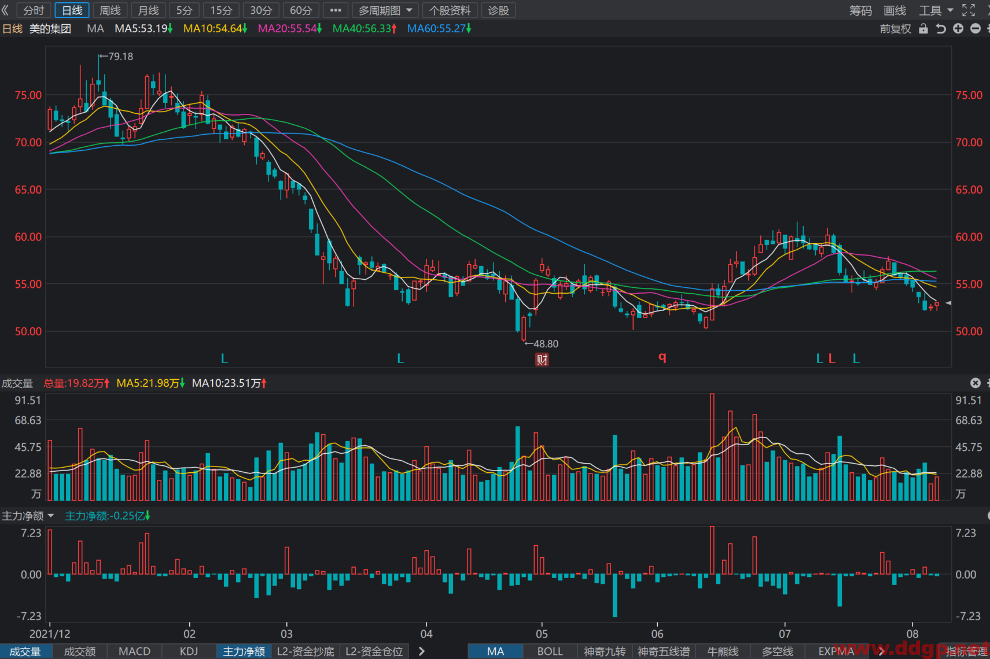The width and height of the screenshot is (990, 659).
Task: Change the 前复权 adjustment setting
Action: [x=896, y=29]
